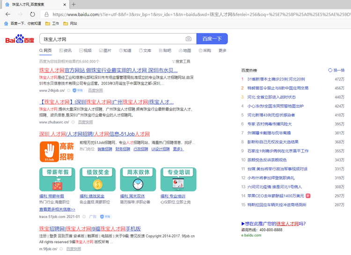The height and width of the screenshot is (255, 351).
Task: Switch to the 地图 tab
Action: coord(185,51)
